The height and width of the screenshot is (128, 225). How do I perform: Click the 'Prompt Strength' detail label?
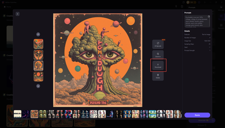(189, 51)
